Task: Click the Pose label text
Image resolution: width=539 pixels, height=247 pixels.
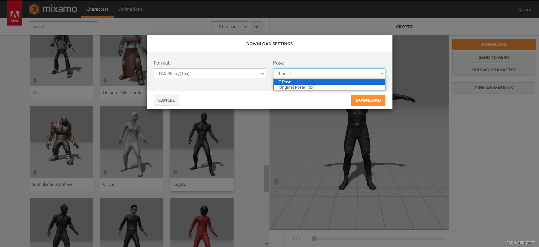Action: [x=278, y=63]
